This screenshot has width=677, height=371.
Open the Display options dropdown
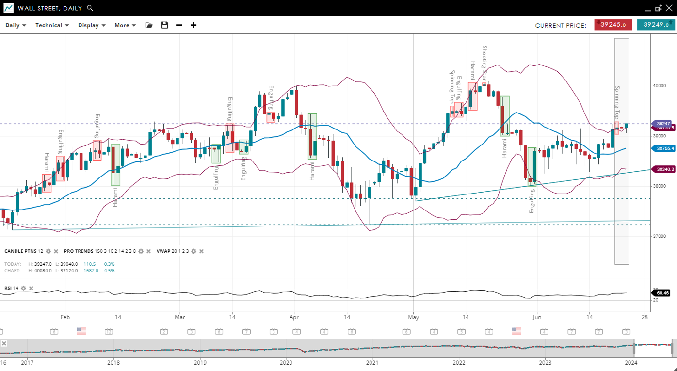tap(92, 25)
